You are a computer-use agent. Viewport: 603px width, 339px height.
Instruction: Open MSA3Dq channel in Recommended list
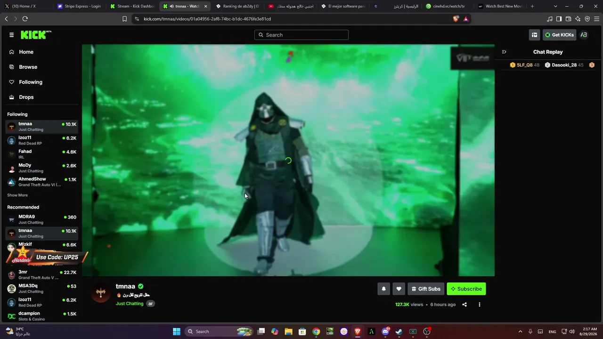pyautogui.click(x=42, y=288)
